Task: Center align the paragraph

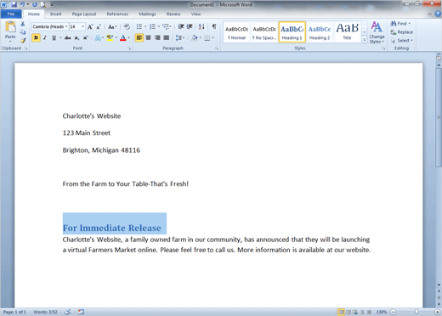Action: click(x=148, y=37)
